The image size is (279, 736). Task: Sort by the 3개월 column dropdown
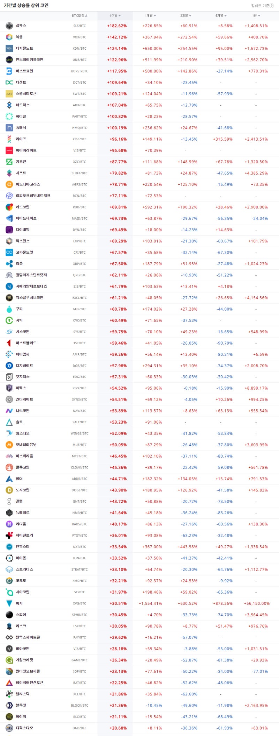coord(186,16)
